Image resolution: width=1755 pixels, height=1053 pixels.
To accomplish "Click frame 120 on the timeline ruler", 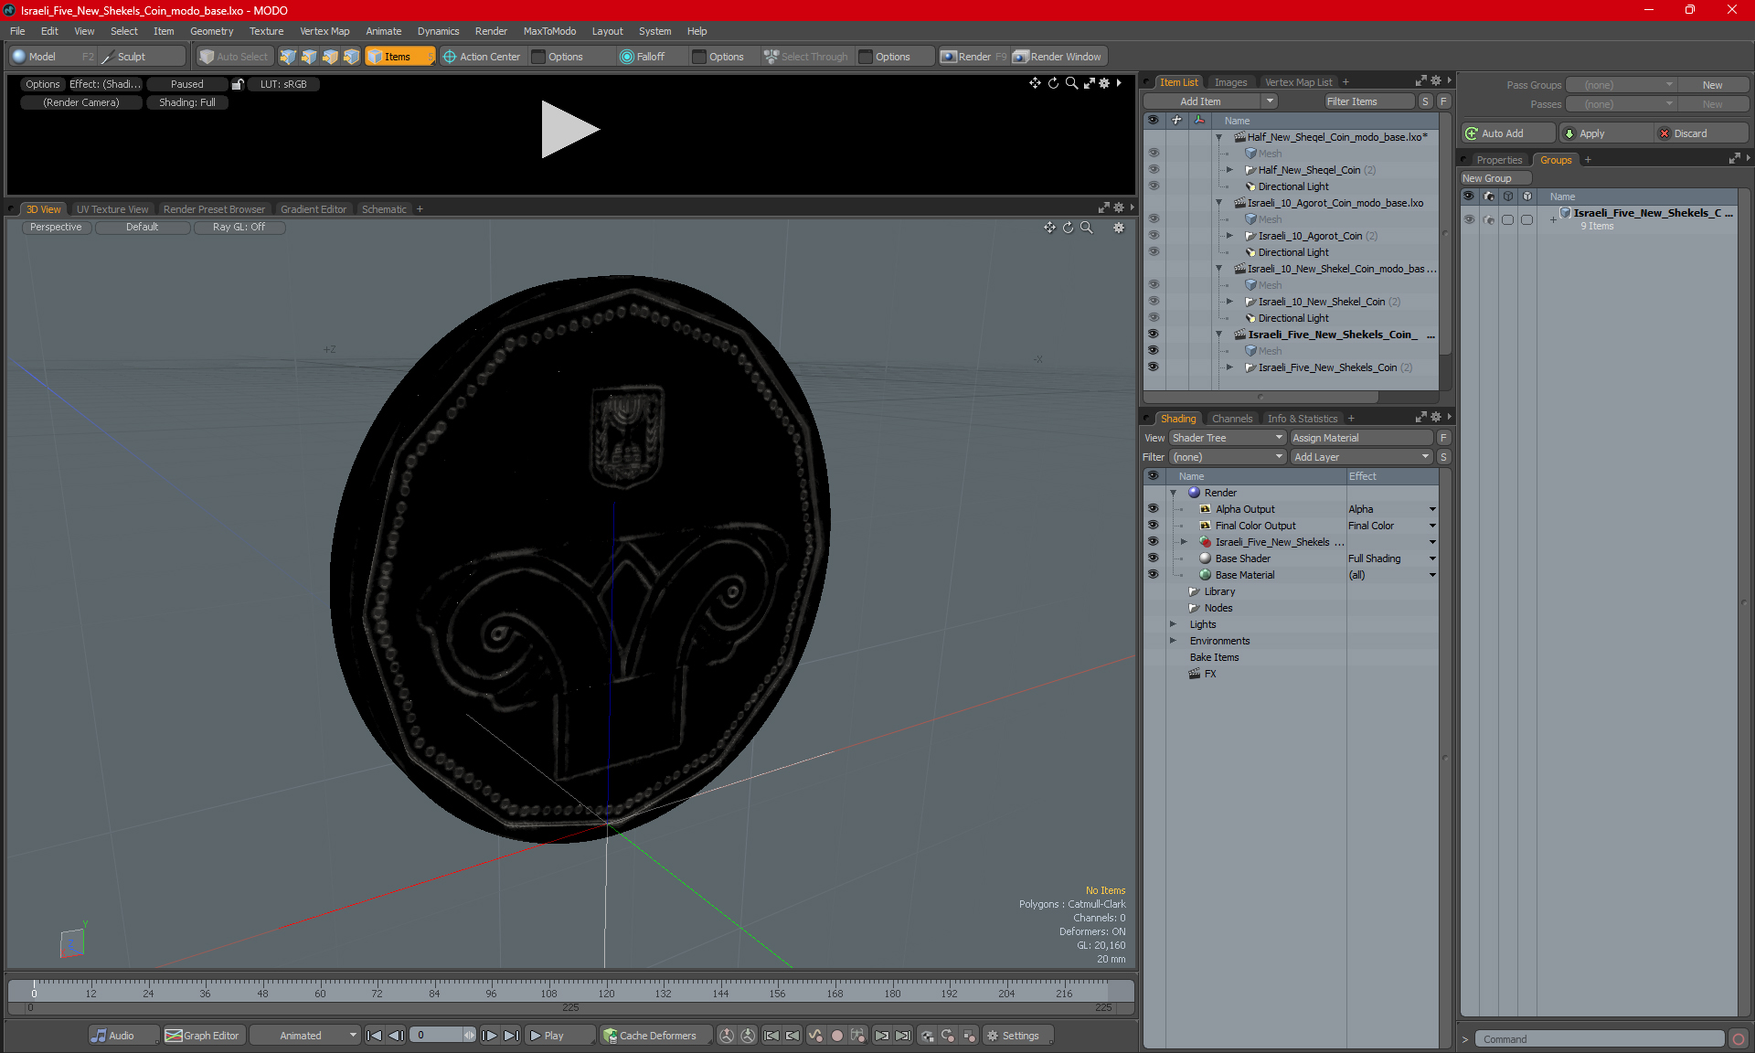I will coord(606,989).
